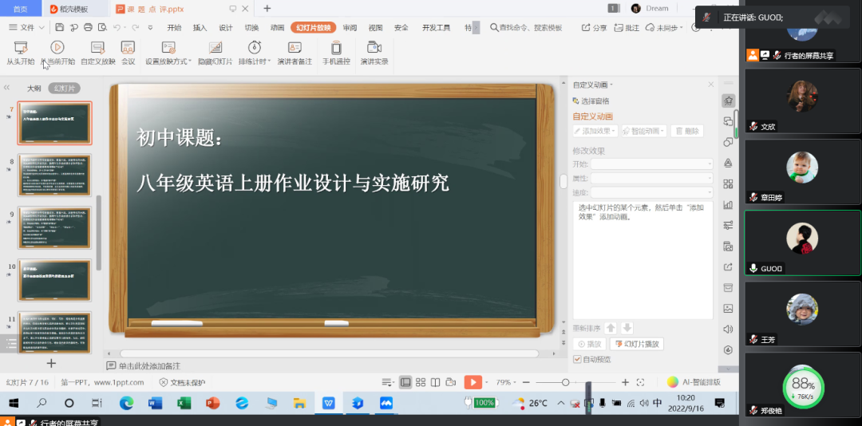
Task: Open 智能动画 smart animation dropdown
Action: tap(644, 131)
